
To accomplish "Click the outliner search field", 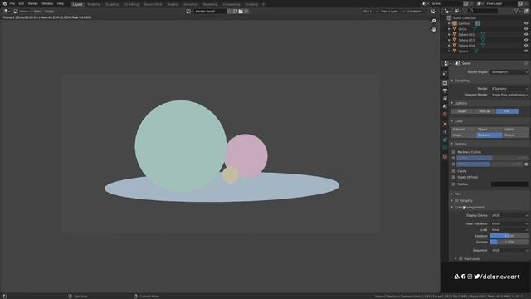I will click(x=484, y=11).
